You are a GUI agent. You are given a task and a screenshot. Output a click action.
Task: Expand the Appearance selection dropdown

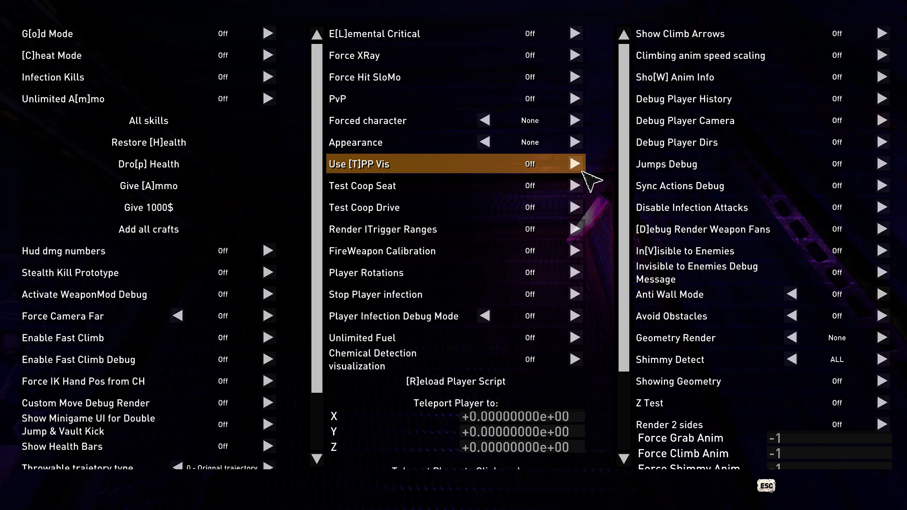coord(574,142)
